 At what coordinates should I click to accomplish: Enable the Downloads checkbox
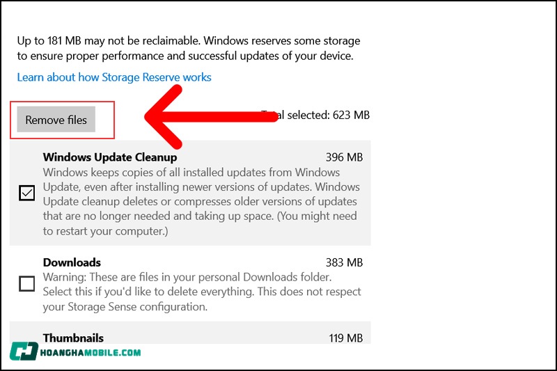26,283
